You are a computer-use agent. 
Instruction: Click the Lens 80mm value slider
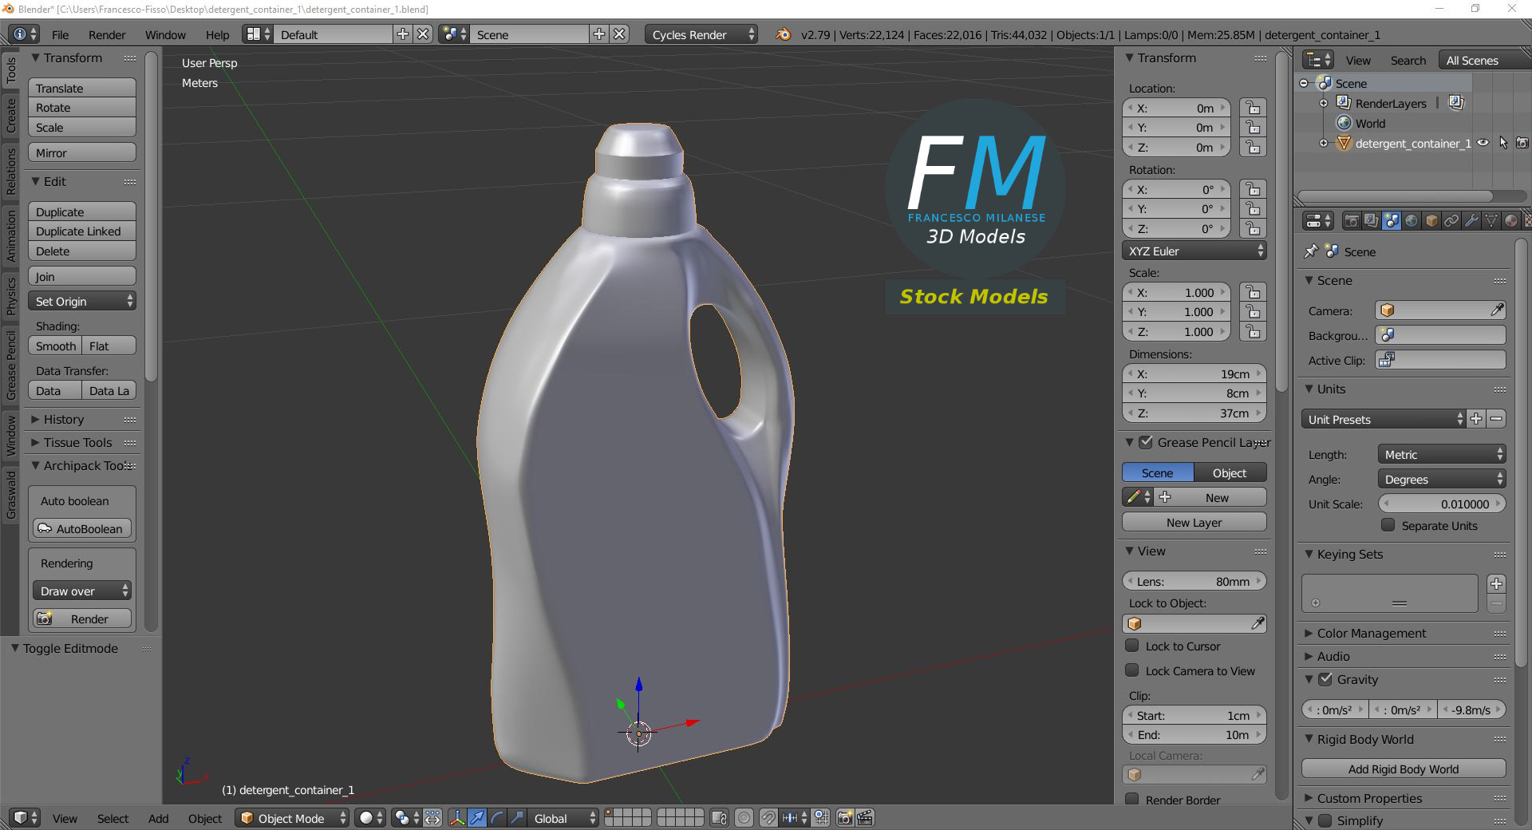click(x=1194, y=581)
